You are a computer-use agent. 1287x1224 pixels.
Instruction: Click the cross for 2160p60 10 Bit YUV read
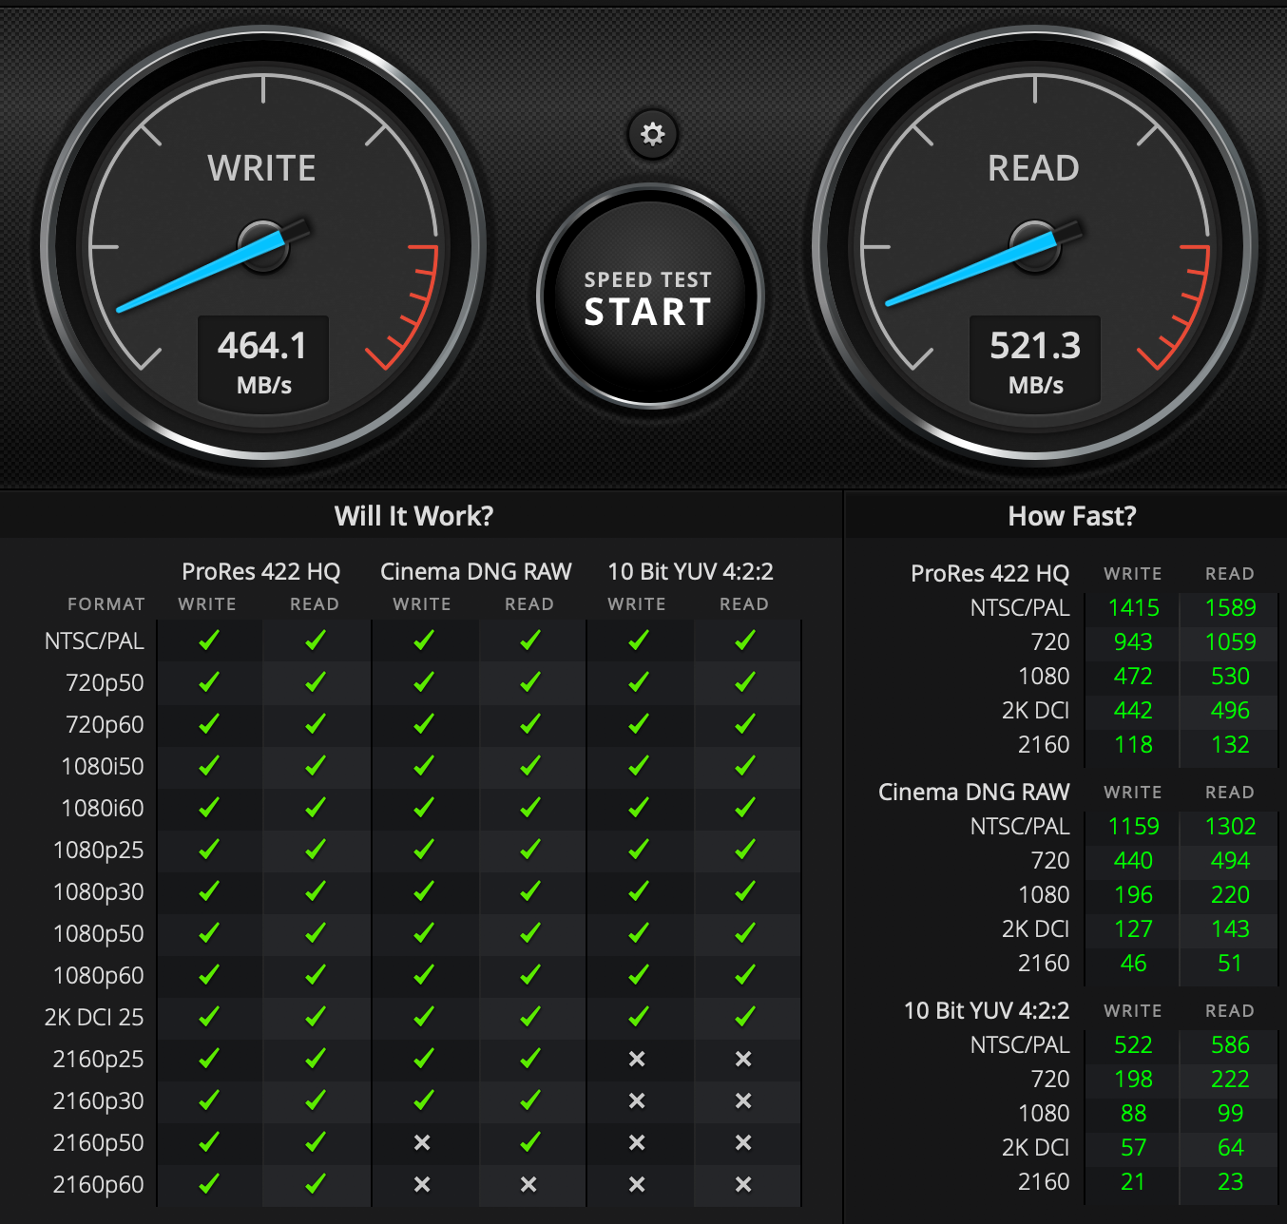tap(743, 1184)
